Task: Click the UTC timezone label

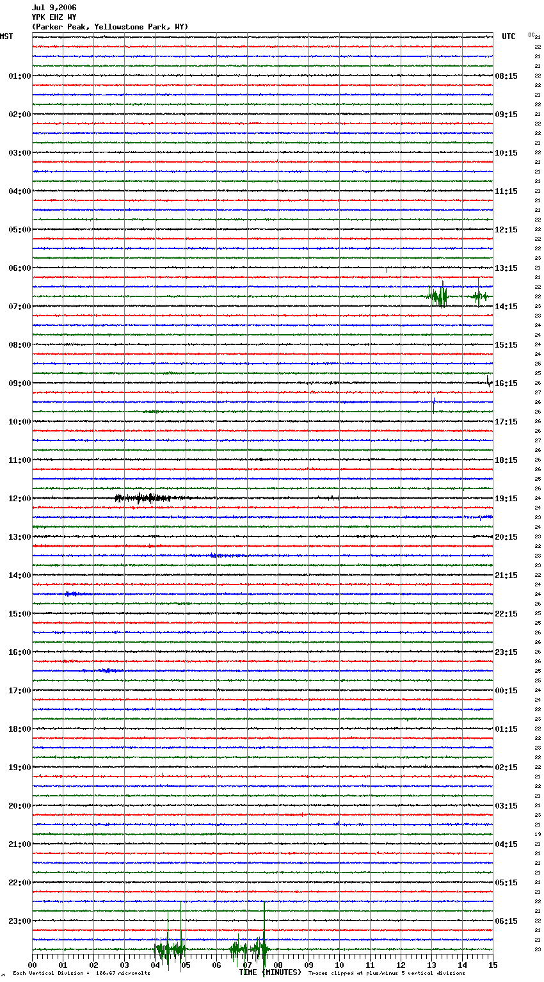Action: click(509, 36)
